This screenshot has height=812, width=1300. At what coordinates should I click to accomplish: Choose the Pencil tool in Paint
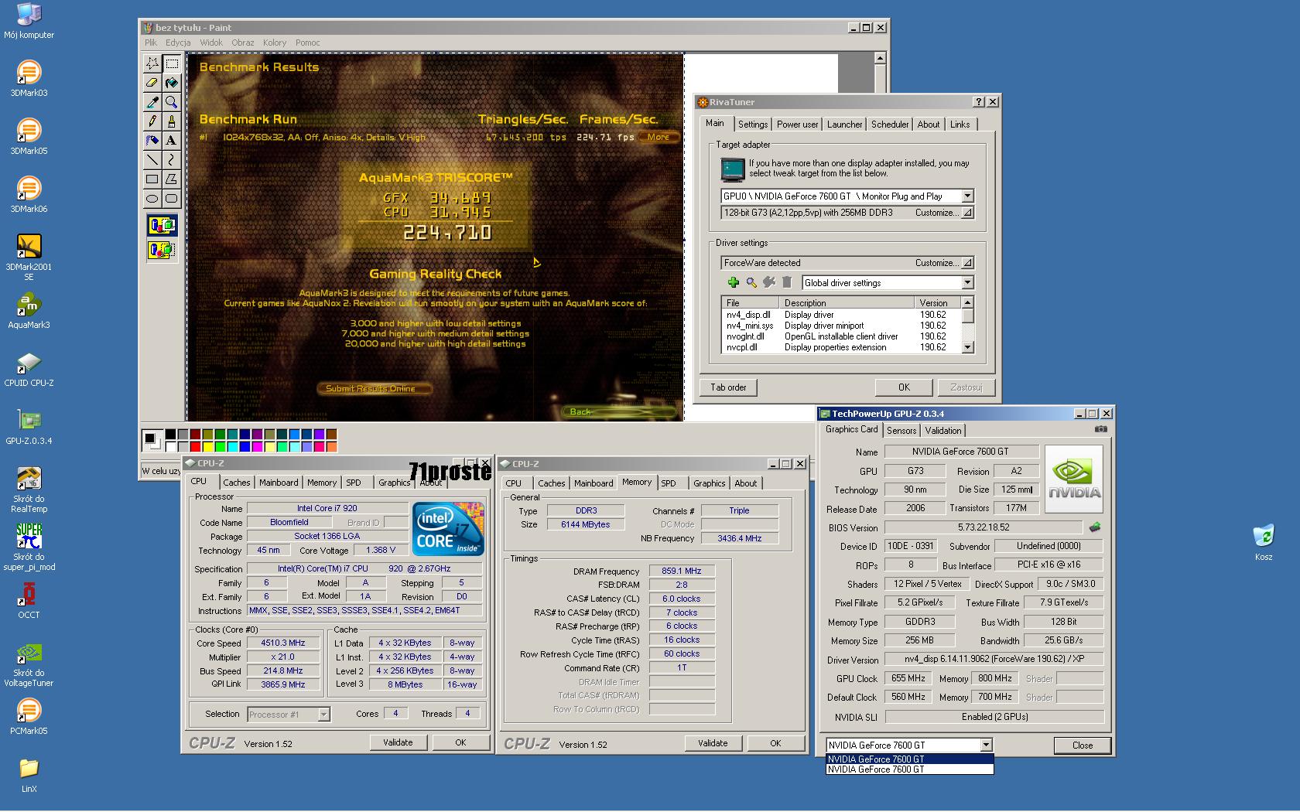(x=152, y=121)
